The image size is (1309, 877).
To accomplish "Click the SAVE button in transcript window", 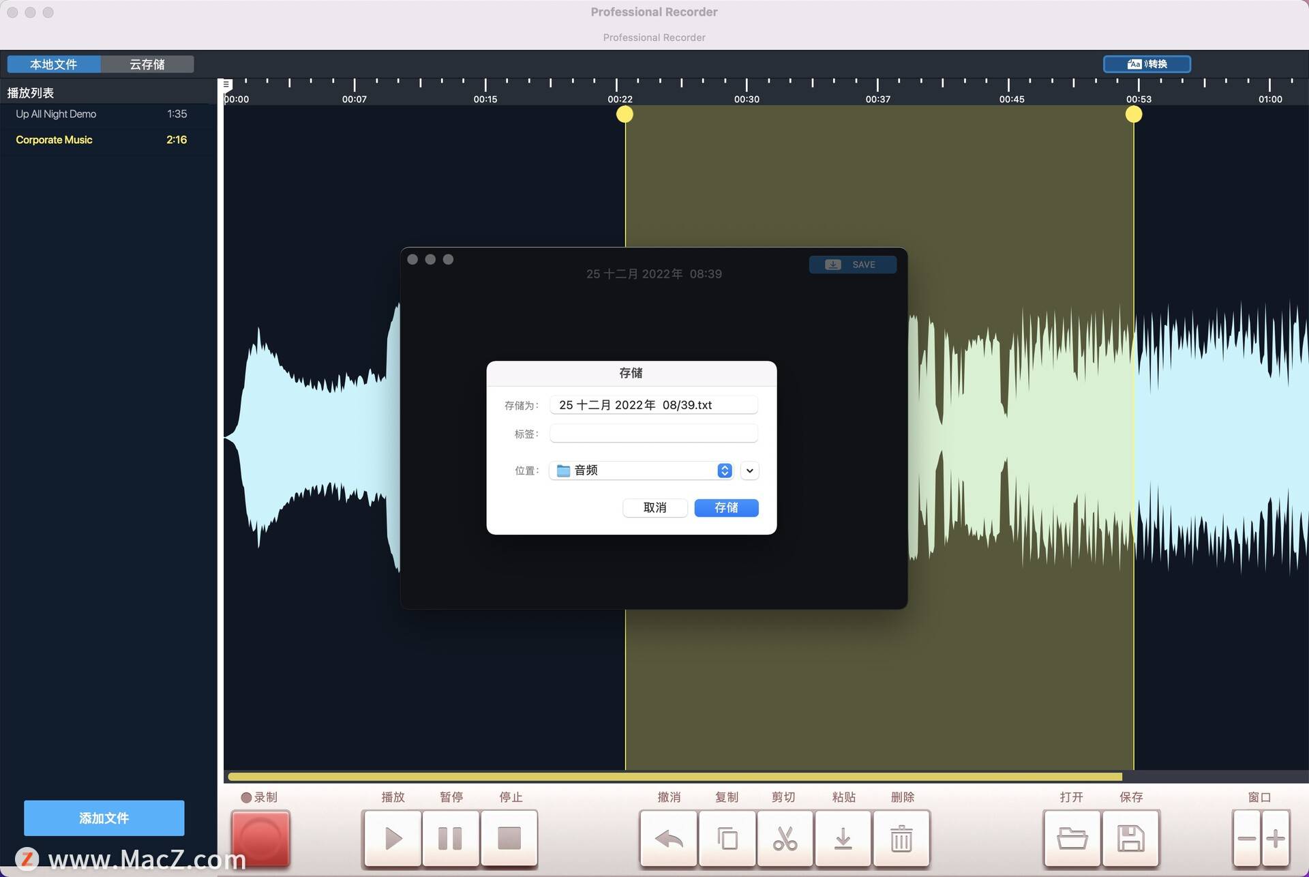I will point(852,265).
